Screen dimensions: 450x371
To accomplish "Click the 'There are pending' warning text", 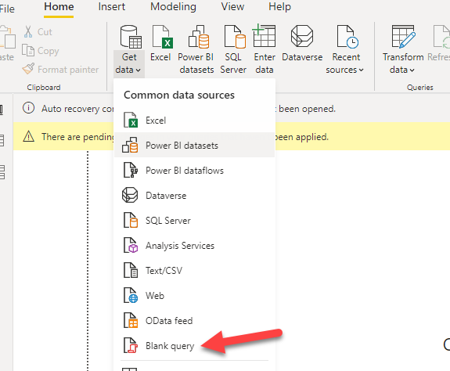I will pos(78,137).
